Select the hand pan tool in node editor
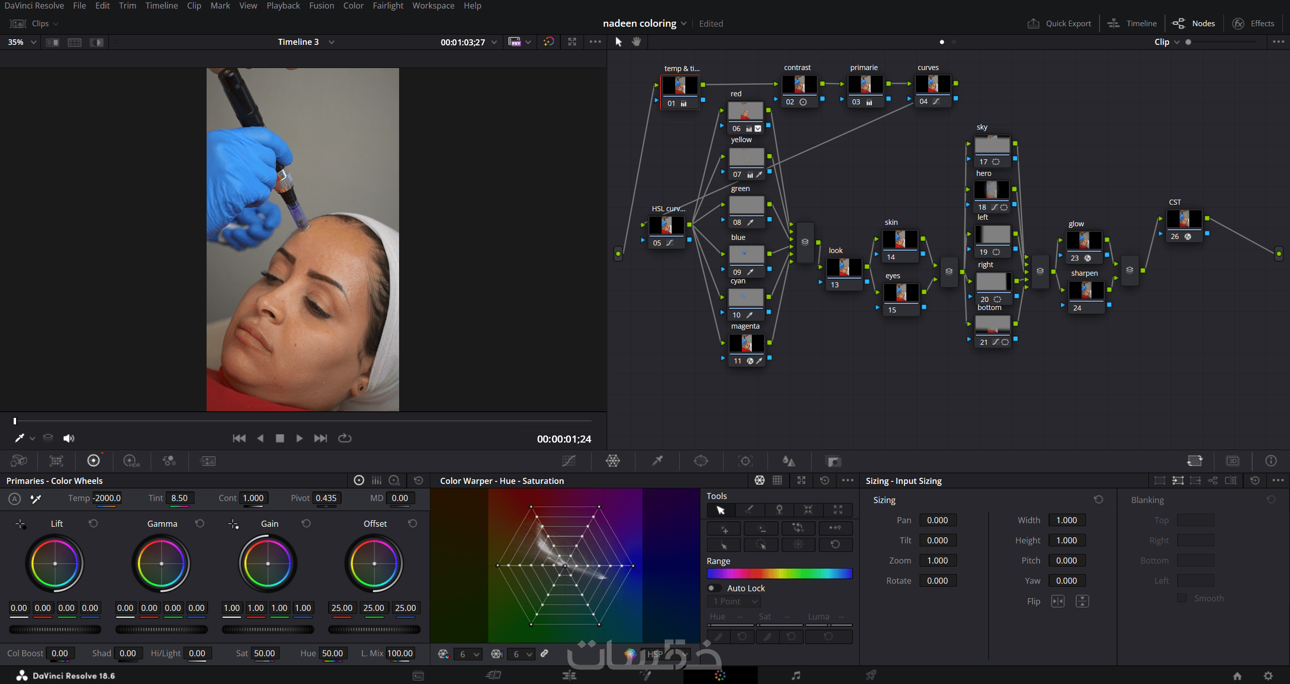Image resolution: width=1290 pixels, height=684 pixels. [x=636, y=42]
